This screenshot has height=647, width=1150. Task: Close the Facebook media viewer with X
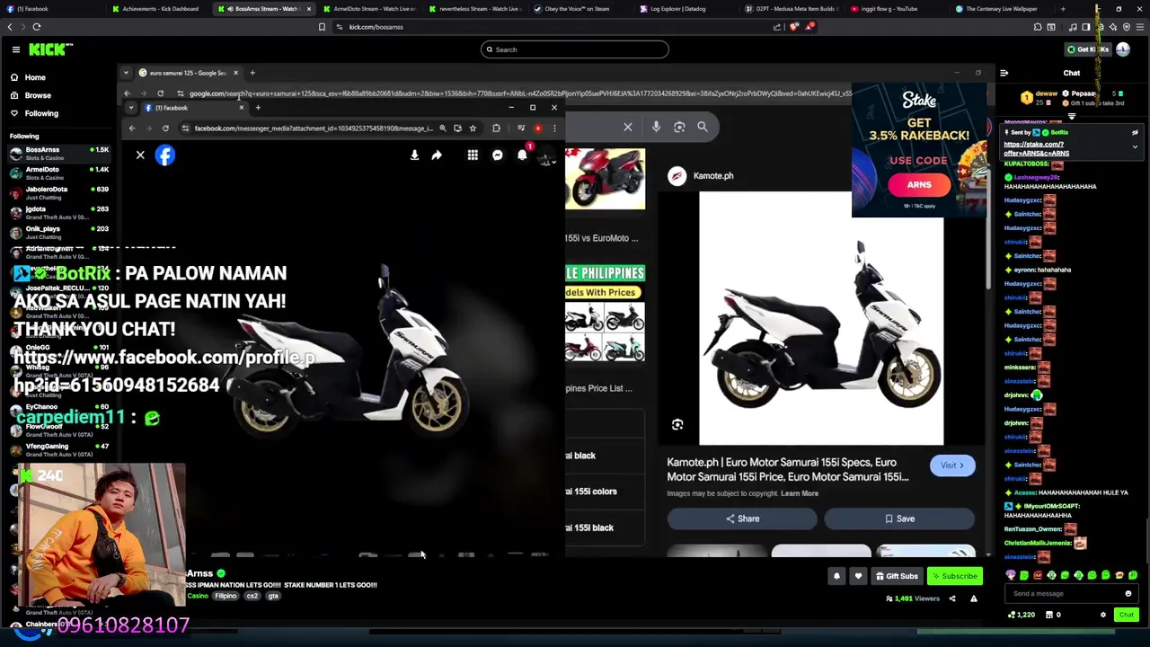[x=140, y=155]
